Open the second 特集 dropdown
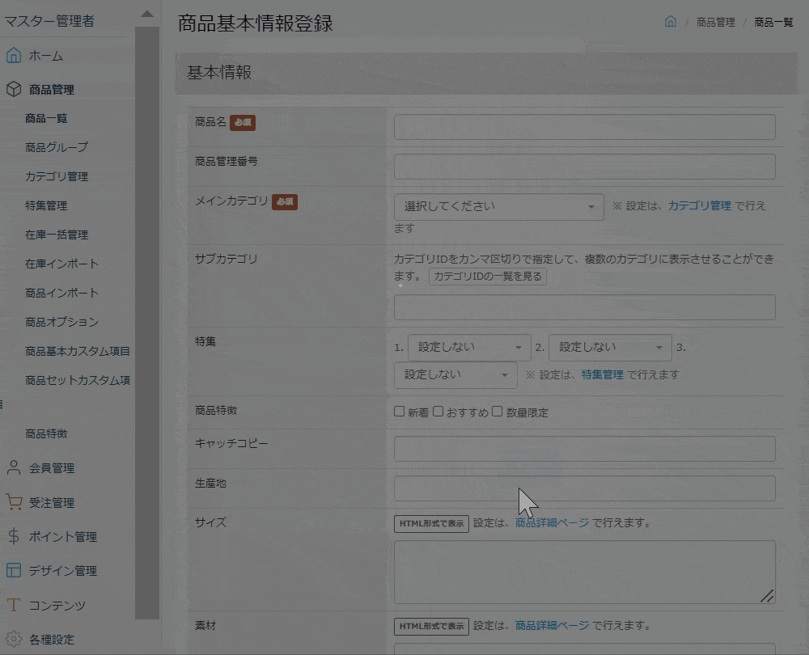This screenshot has width=809, height=655. point(610,348)
